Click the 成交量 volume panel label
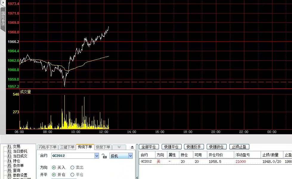 click(x=26, y=92)
